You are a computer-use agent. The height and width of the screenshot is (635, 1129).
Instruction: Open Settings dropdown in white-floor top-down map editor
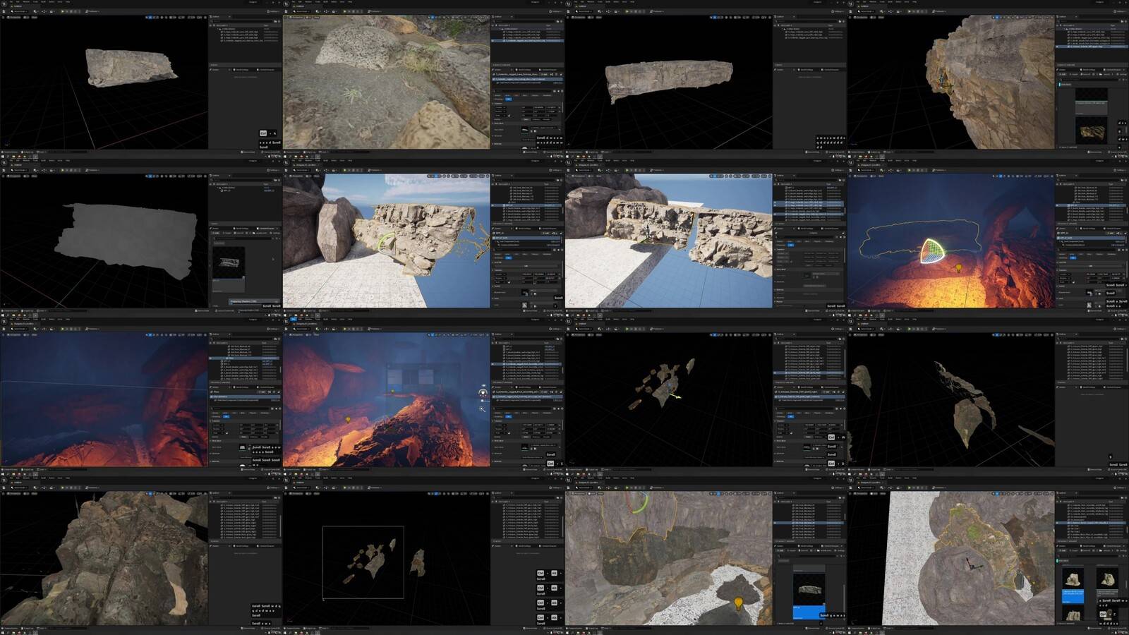pos(1120,488)
